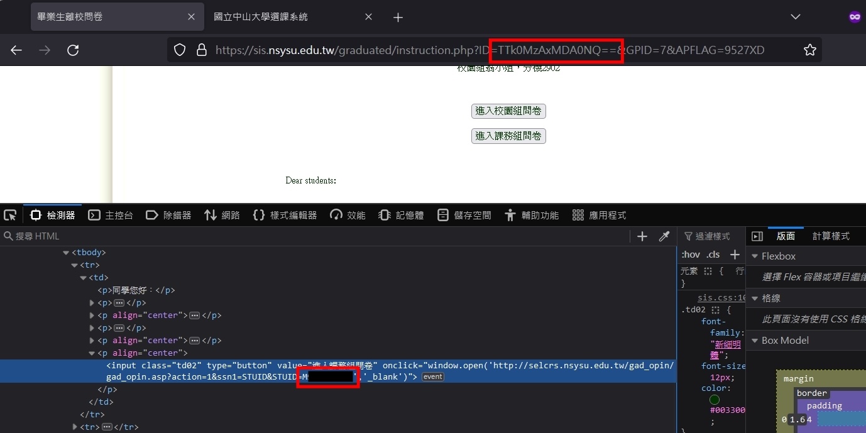The height and width of the screenshot is (433, 866).
Task: Switch to the 版面 layout tab
Action: (786, 236)
